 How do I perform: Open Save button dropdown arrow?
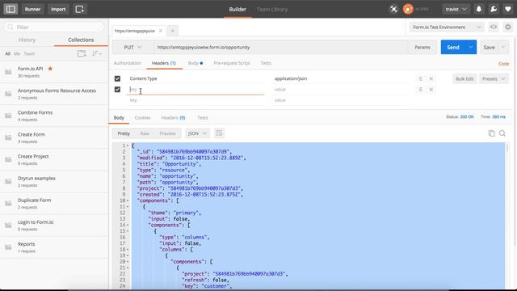click(x=503, y=47)
